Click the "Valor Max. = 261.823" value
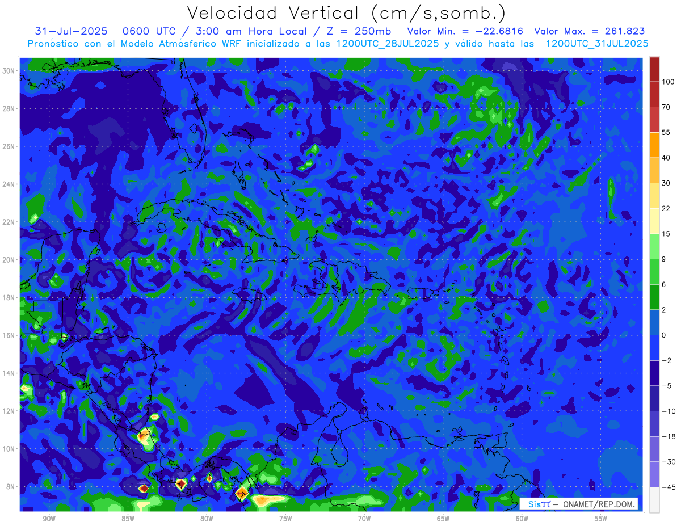681x526 pixels. (590, 31)
